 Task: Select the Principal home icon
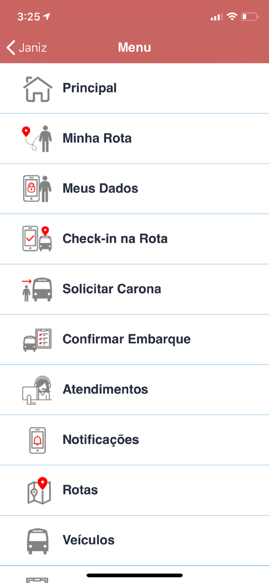37,89
